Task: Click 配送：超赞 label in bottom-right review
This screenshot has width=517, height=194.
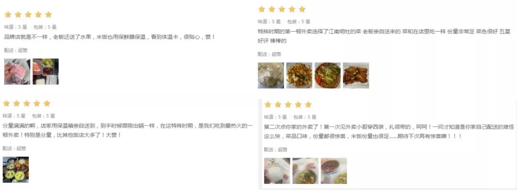Action: point(276,150)
